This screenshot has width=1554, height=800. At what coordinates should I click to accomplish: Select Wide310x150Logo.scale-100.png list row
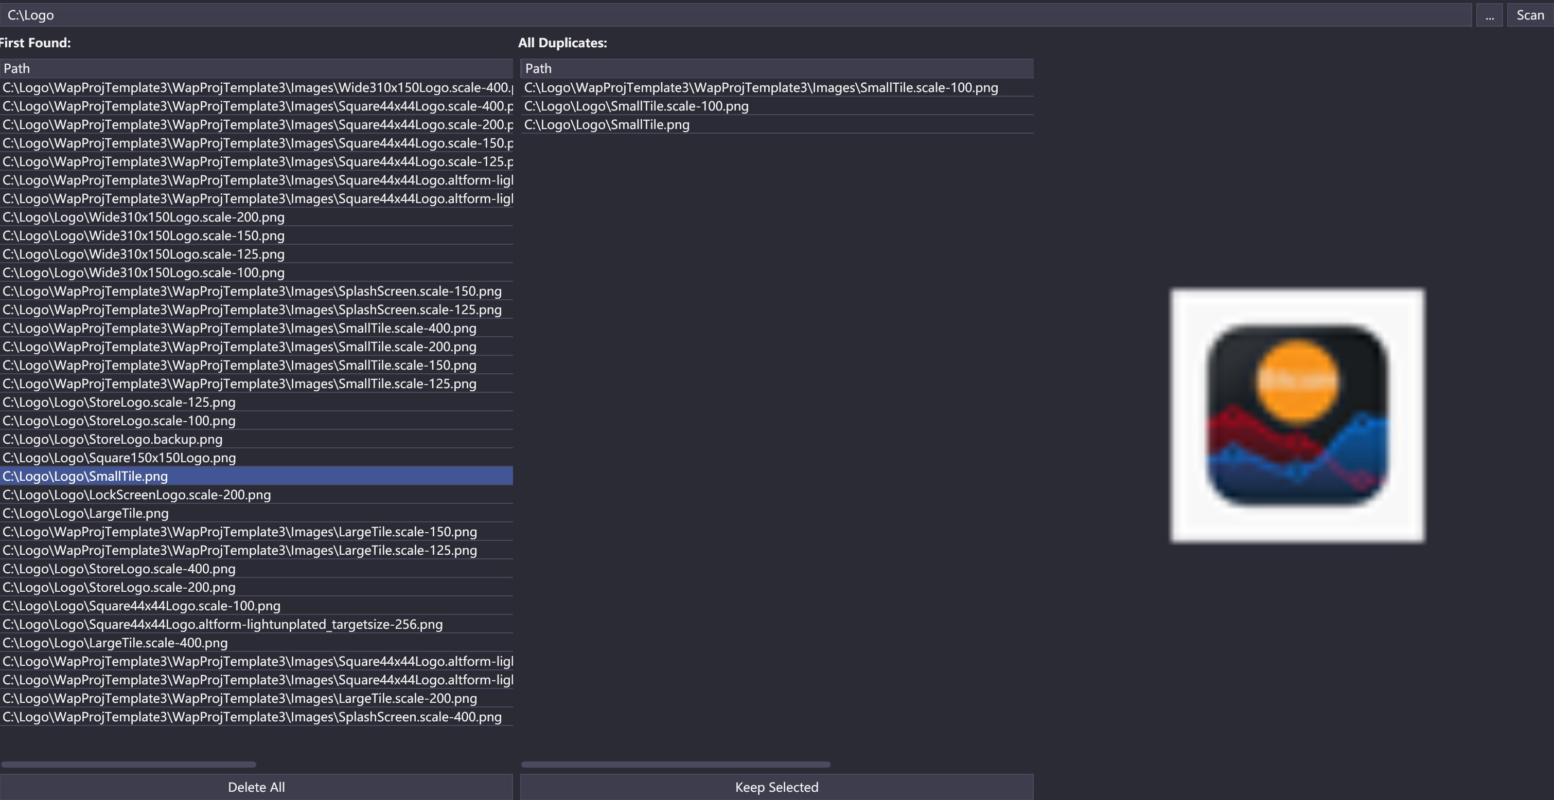tap(144, 272)
